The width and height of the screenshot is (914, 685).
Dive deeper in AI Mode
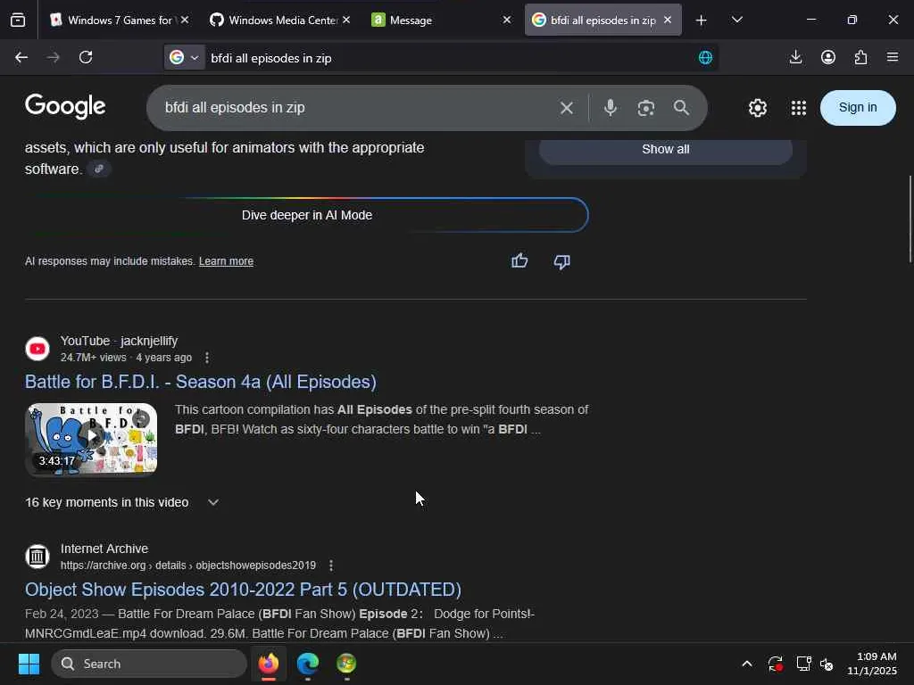(307, 215)
